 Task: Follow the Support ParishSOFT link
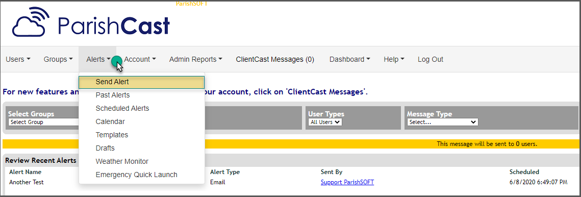347,182
